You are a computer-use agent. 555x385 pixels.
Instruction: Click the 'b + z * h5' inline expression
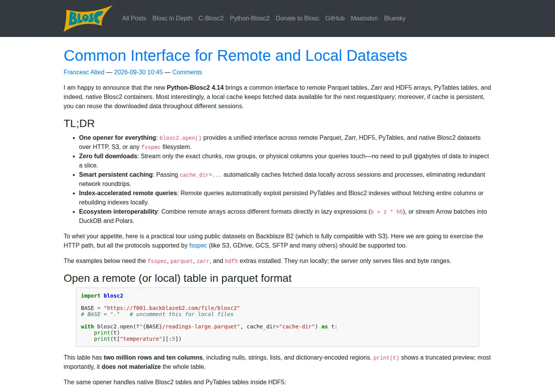(387, 212)
